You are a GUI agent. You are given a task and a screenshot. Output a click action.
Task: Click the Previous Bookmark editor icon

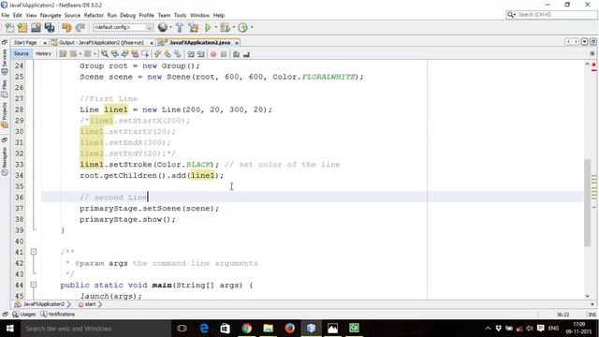tap(157, 54)
